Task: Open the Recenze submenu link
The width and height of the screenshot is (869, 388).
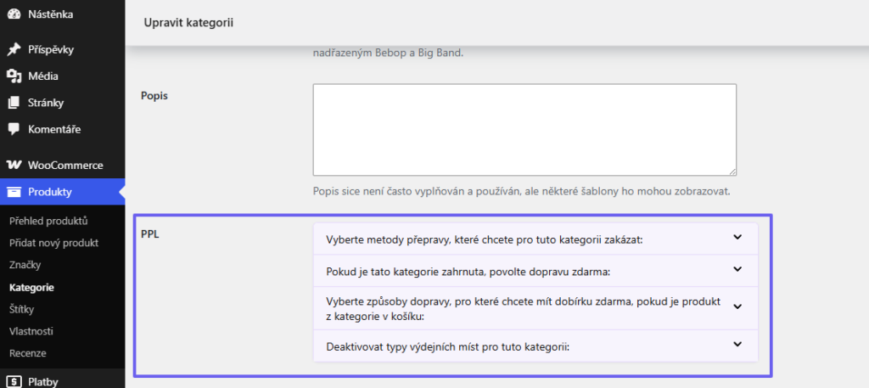Action: point(28,353)
